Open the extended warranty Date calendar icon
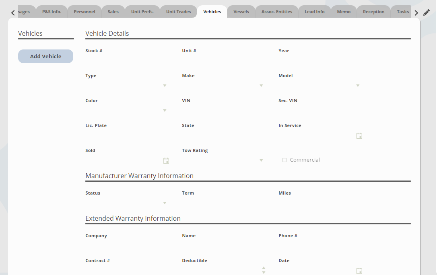The image size is (437, 275). [359, 271]
